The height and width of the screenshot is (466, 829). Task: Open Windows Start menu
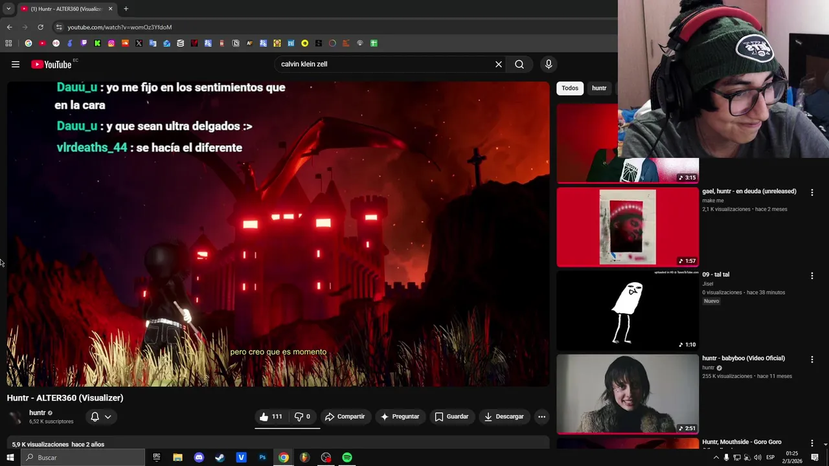coord(10,458)
